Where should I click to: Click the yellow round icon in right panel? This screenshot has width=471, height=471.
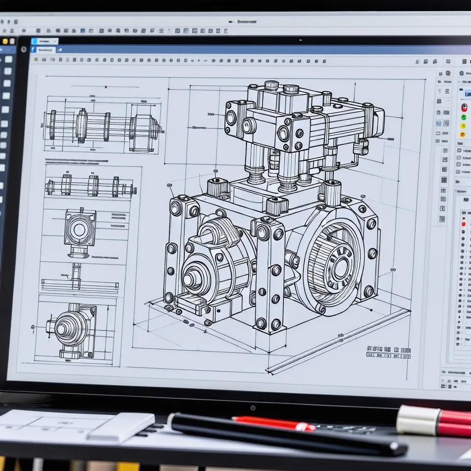coord(463,126)
